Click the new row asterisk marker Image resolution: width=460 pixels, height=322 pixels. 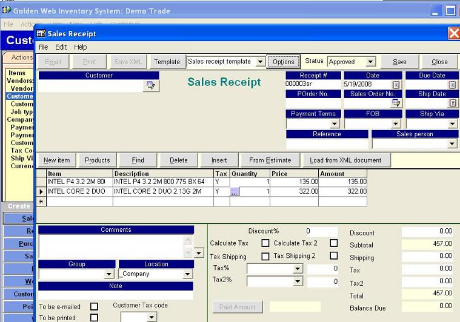click(x=41, y=202)
